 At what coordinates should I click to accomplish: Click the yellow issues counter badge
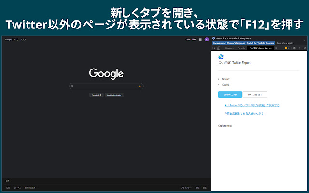point(287,48)
